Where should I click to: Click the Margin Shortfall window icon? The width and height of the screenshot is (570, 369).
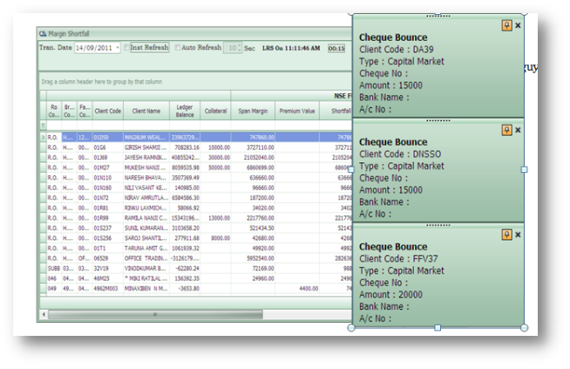pos(42,34)
